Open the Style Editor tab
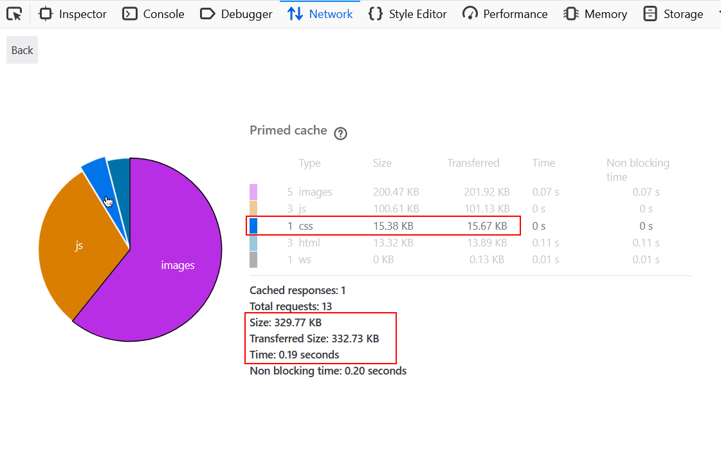Screen dimensions: 721x464 [407, 14]
